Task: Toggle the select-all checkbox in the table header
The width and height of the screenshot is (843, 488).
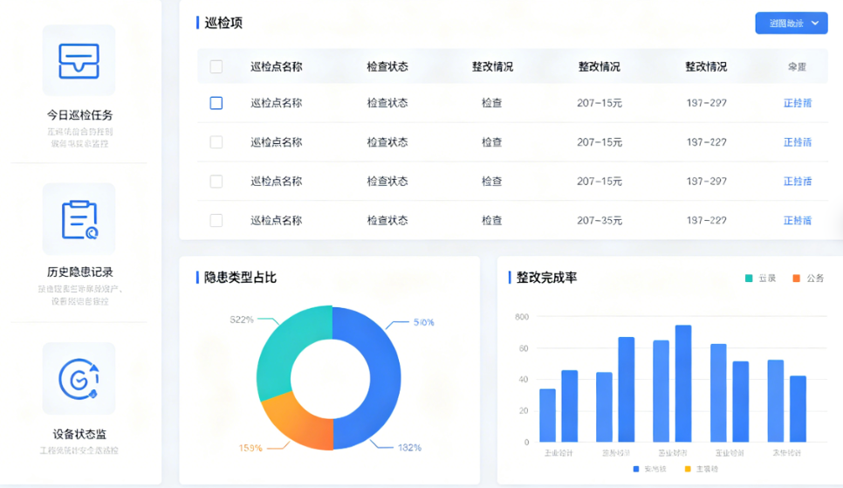Action: pos(216,66)
